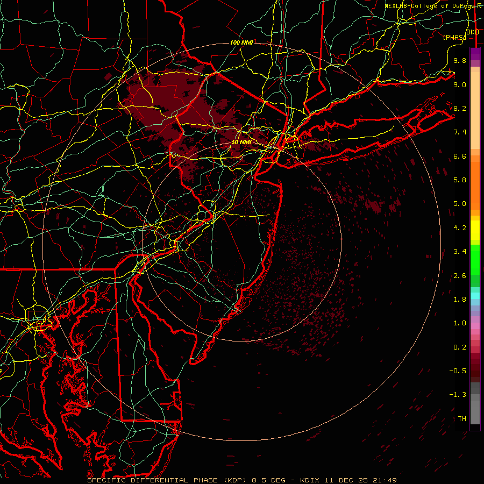This screenshot has height=484, width=484.
Task: Pick the purple segment of the color scale
Action: tap(475, 54)
